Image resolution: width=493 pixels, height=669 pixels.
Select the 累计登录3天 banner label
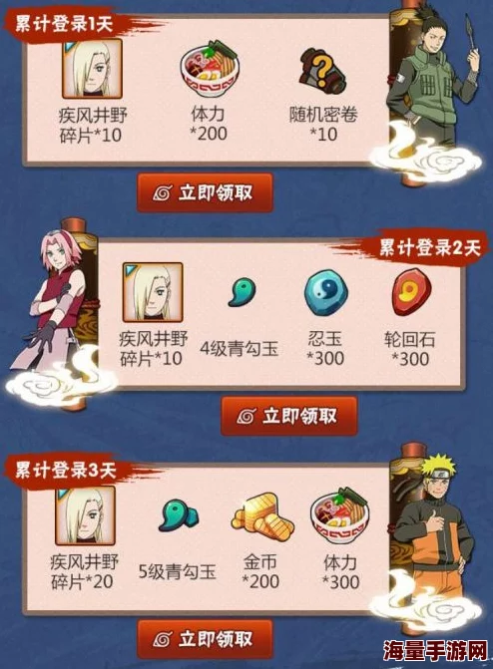[x=65, y=471]
